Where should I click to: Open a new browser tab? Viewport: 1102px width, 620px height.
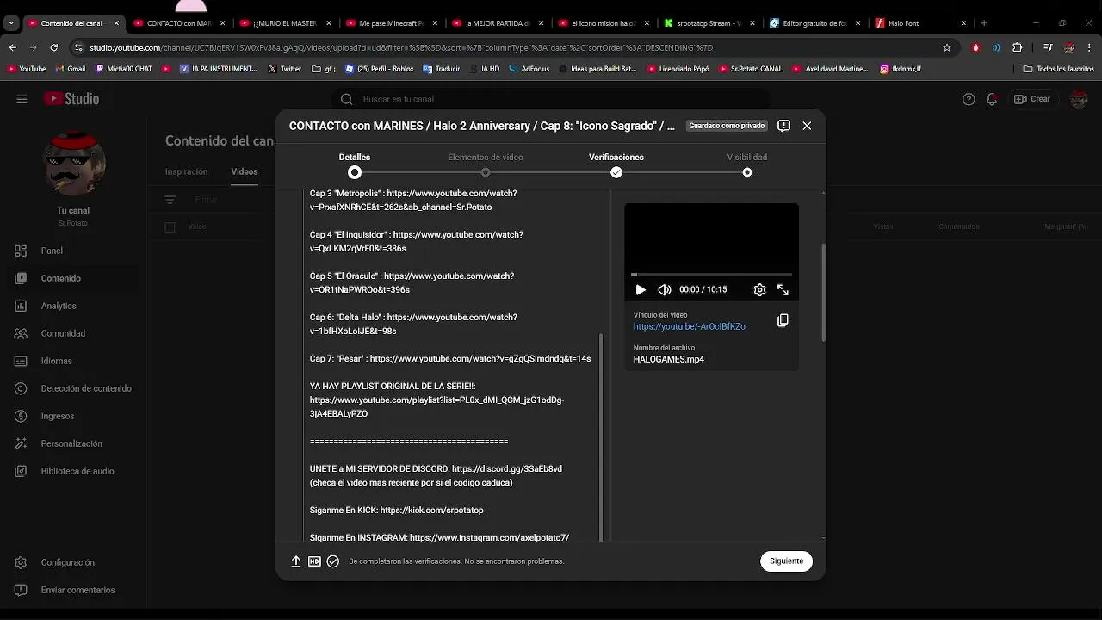pyautogui.click(x=984, y=23)
